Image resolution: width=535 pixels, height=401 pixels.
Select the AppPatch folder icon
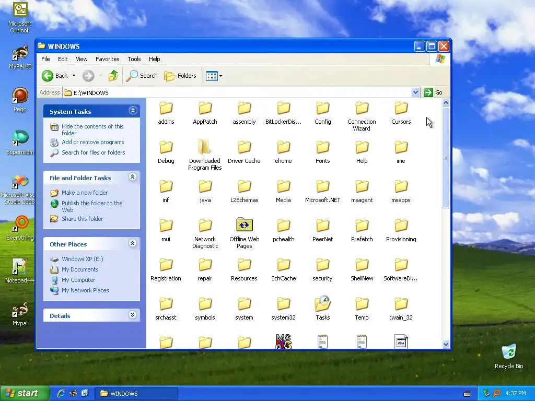click(x=205, y=109)
